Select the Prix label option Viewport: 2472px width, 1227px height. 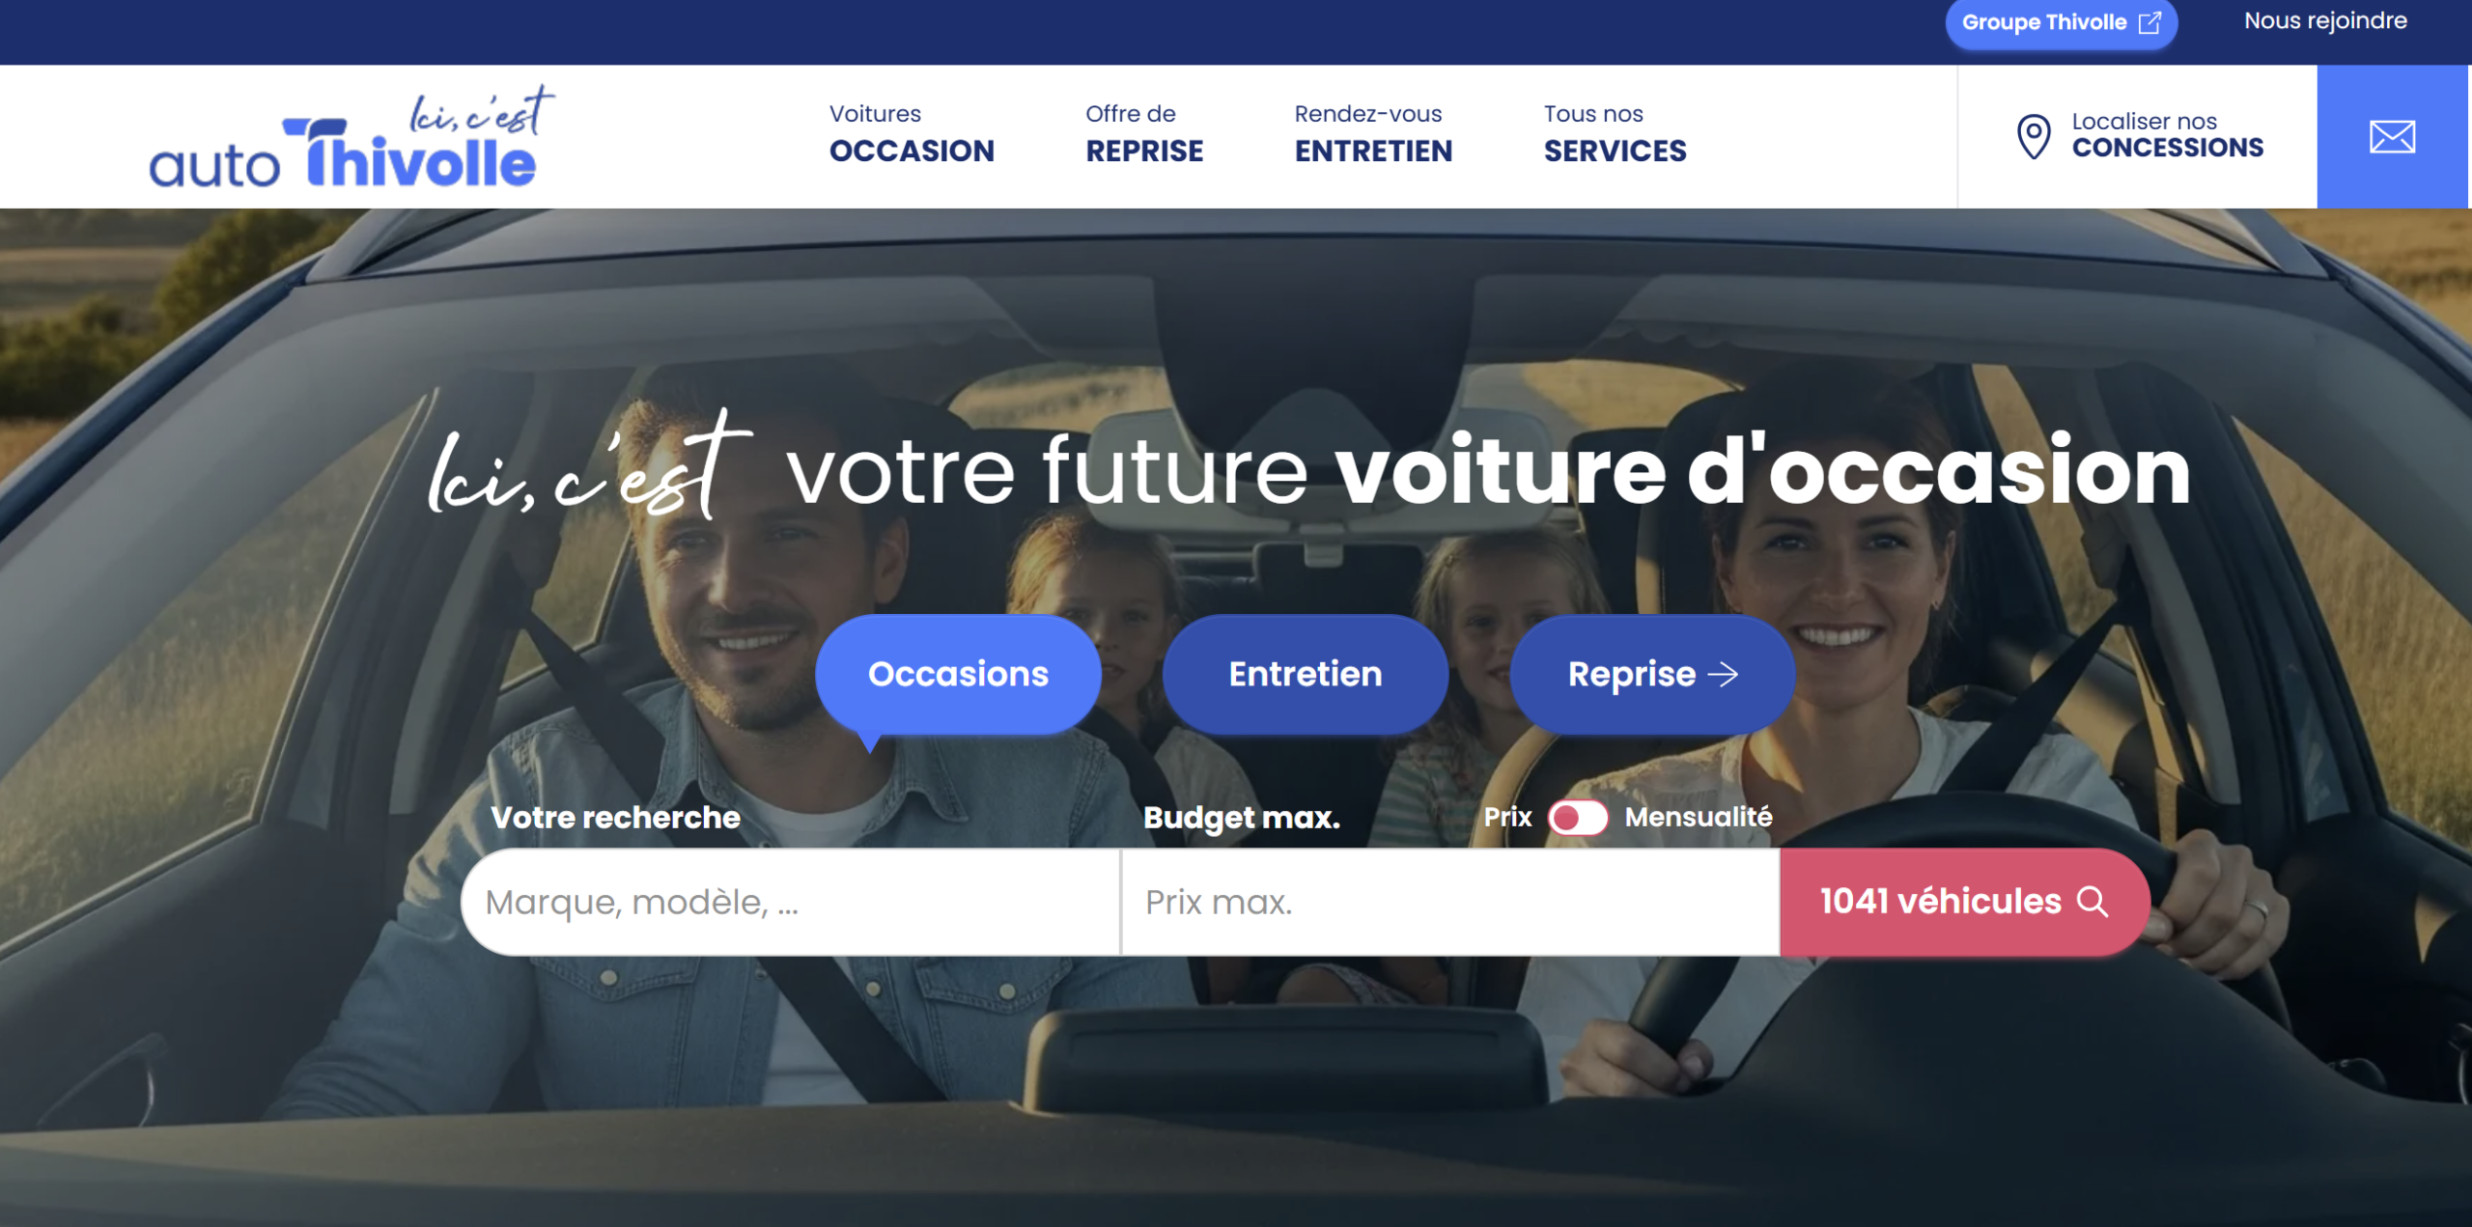1507,817
